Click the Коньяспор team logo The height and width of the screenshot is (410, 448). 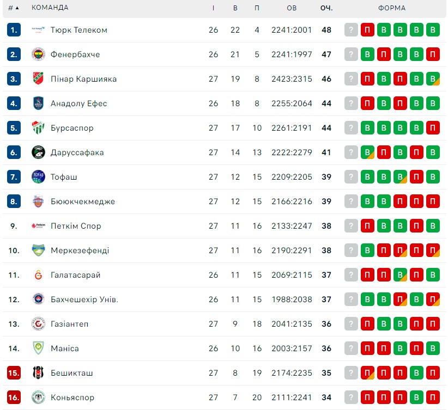coord(38,397)
